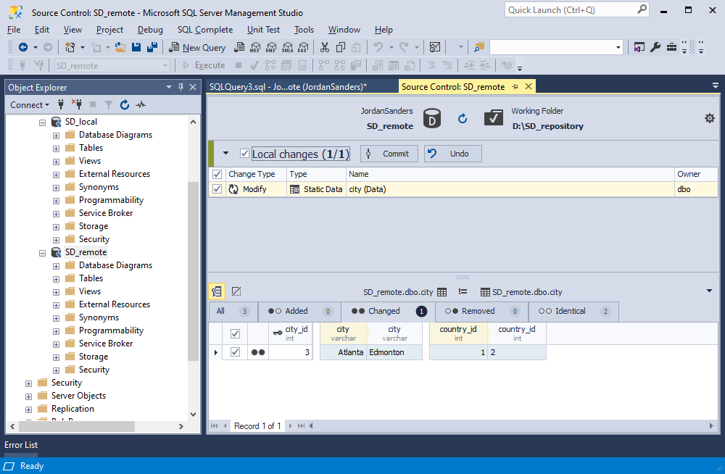The width and height of the screenshot is (725, 474).
Task: Click the SD_remote database cylinder icon
Action: click(432, 119)
